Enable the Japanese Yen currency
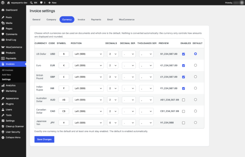The image size is (245, 157). [183, 123]
